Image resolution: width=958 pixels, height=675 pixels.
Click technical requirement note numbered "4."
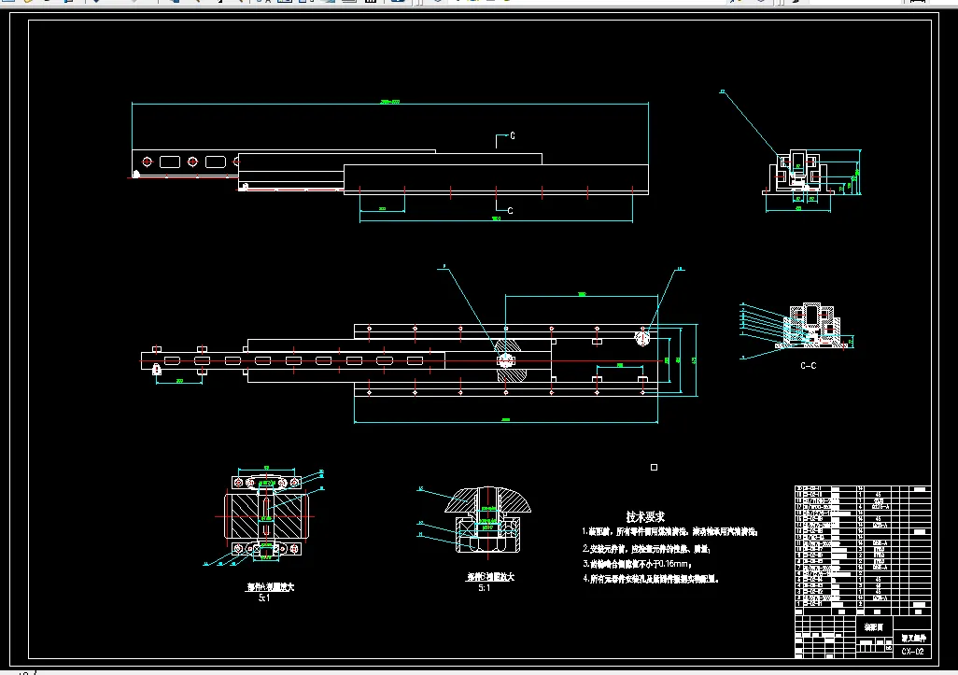click(x=651, y=579)
